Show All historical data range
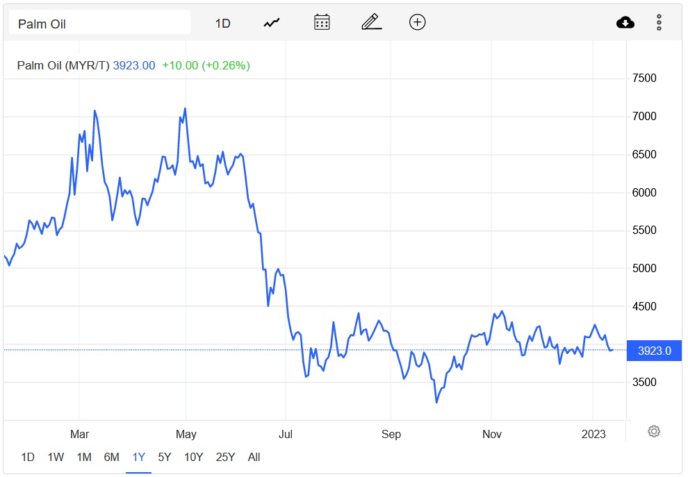This screenshot has height=477, width=688. (254, 457)
